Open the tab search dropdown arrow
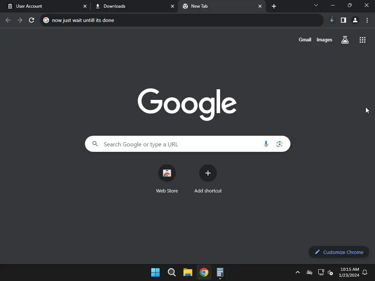The height and width of the screenshot is (281, 375). click(x=316, y=5)
